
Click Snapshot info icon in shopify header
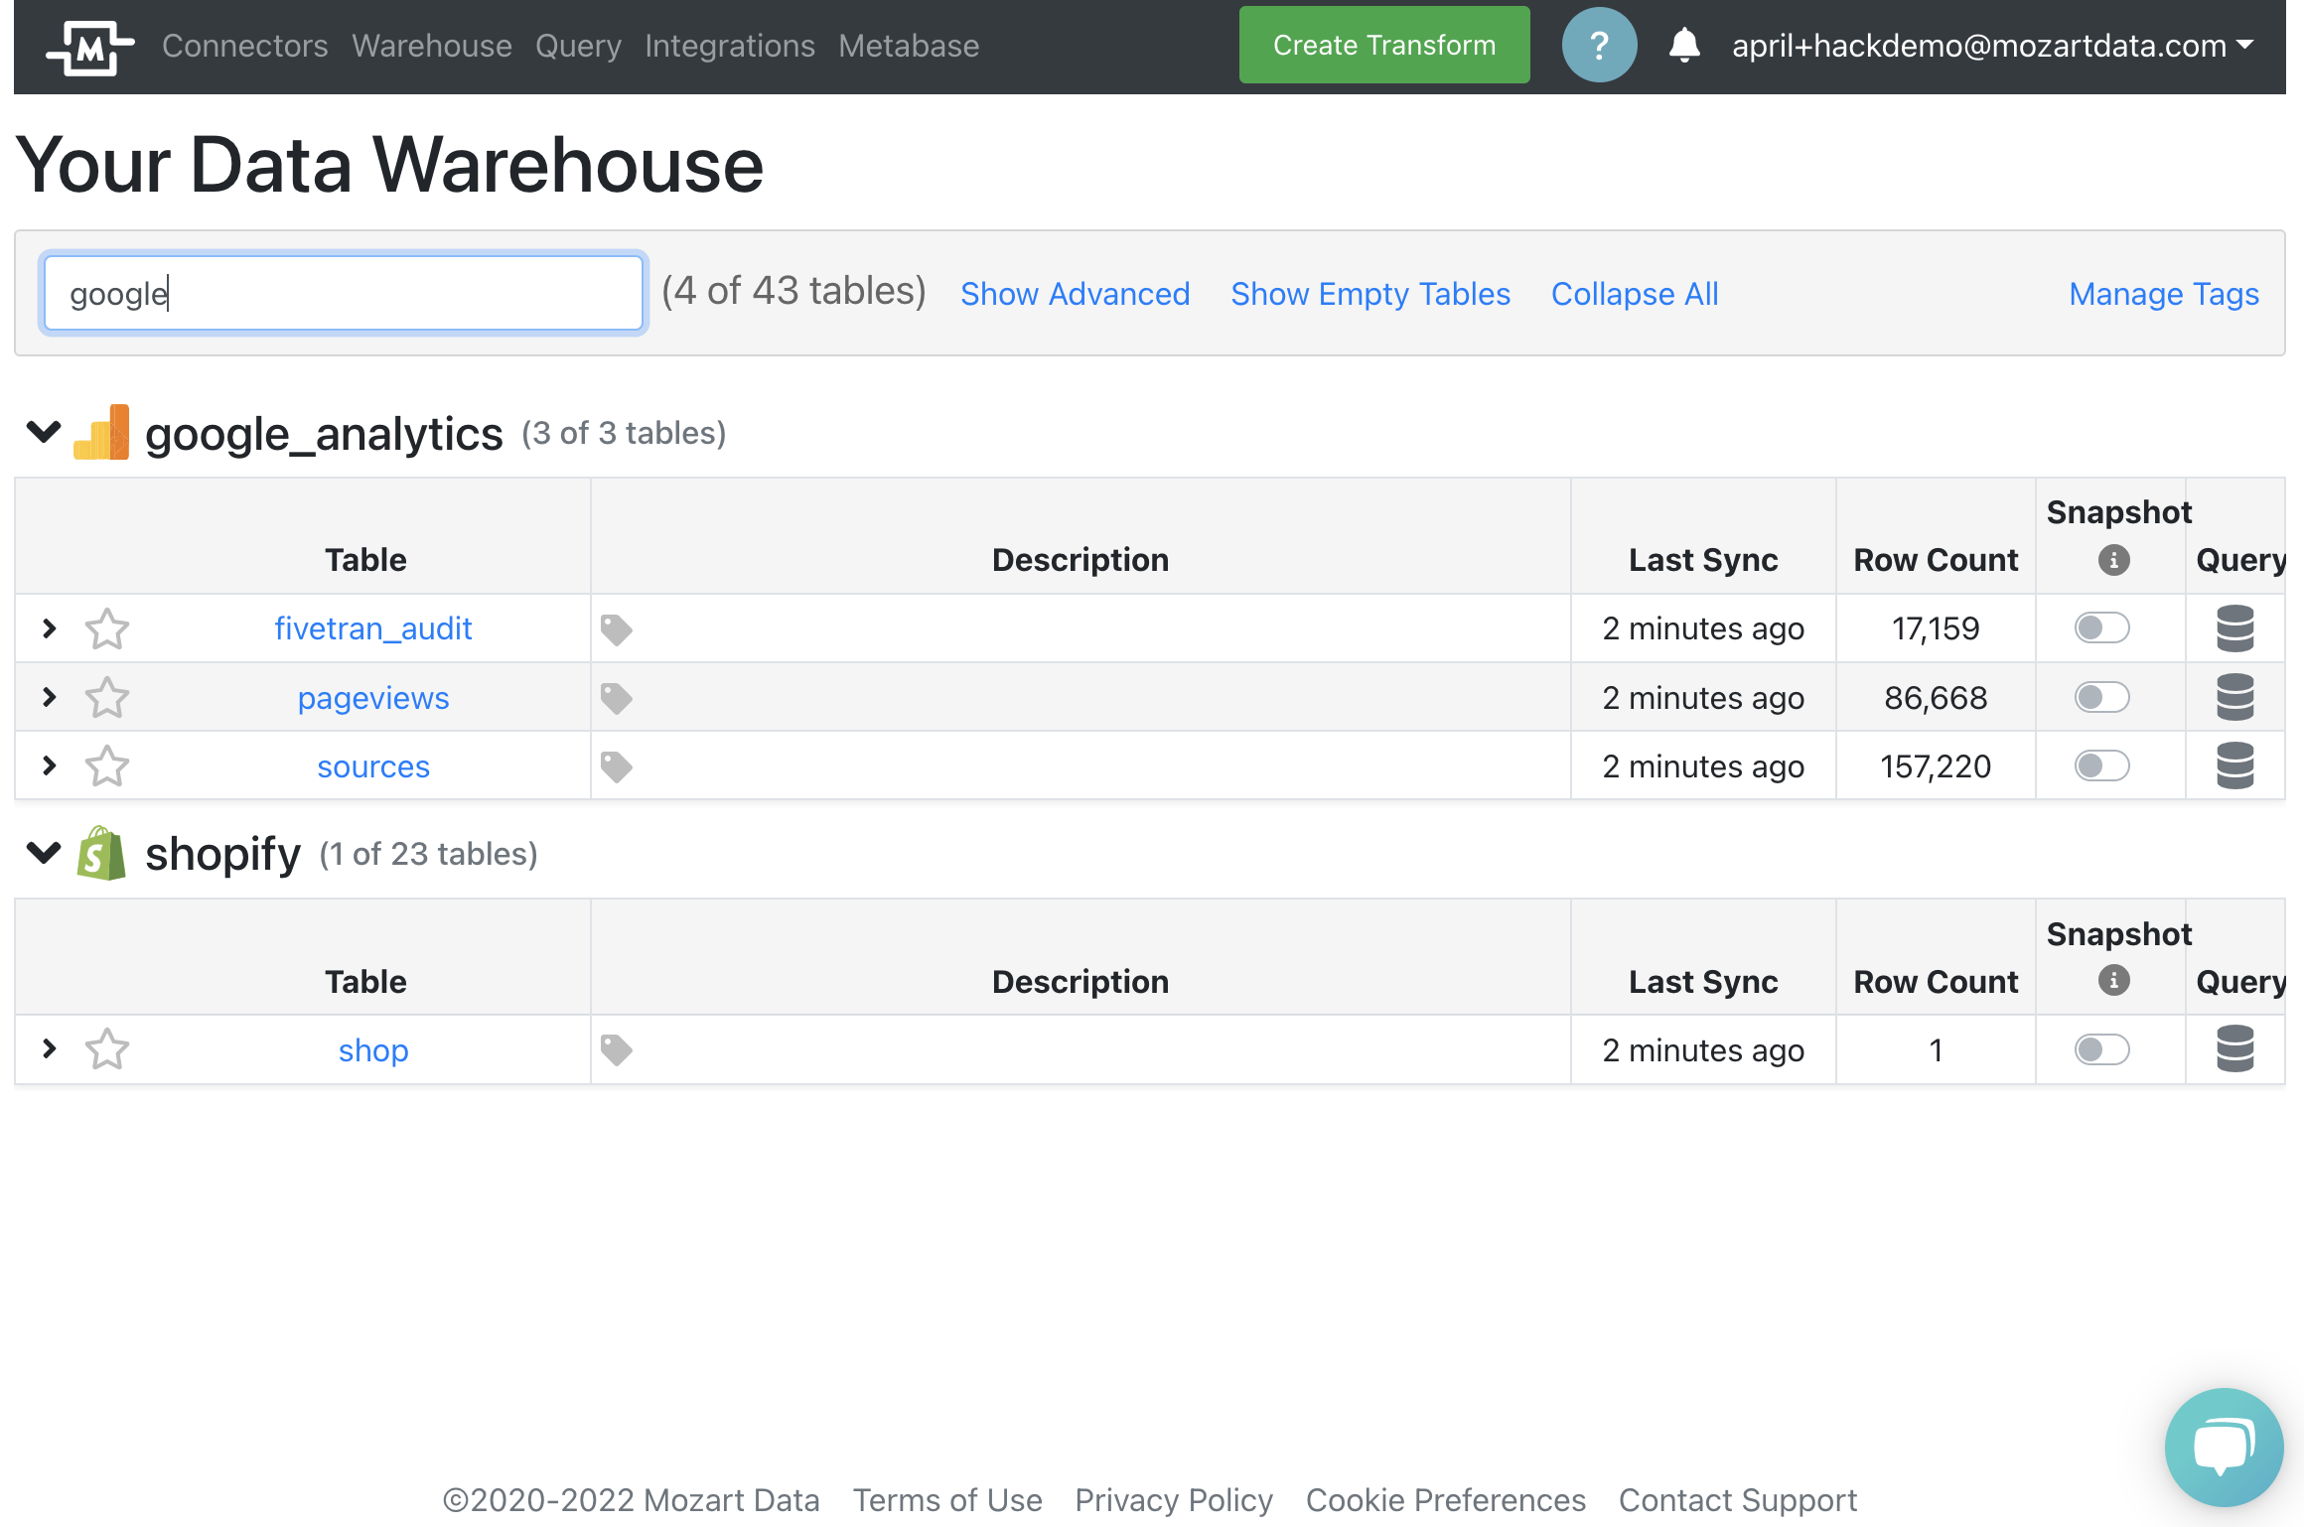point(2113,981)
